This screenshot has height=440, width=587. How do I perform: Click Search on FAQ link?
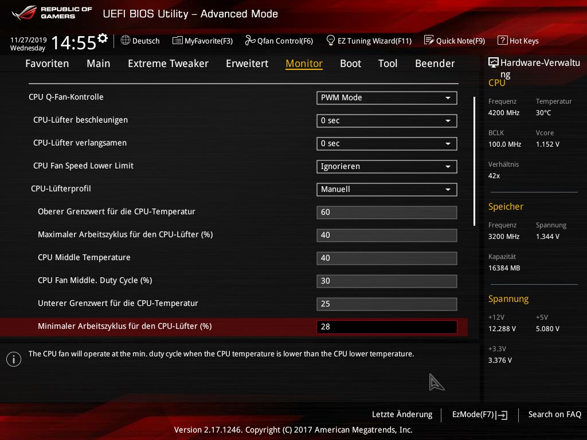point(554,415)
